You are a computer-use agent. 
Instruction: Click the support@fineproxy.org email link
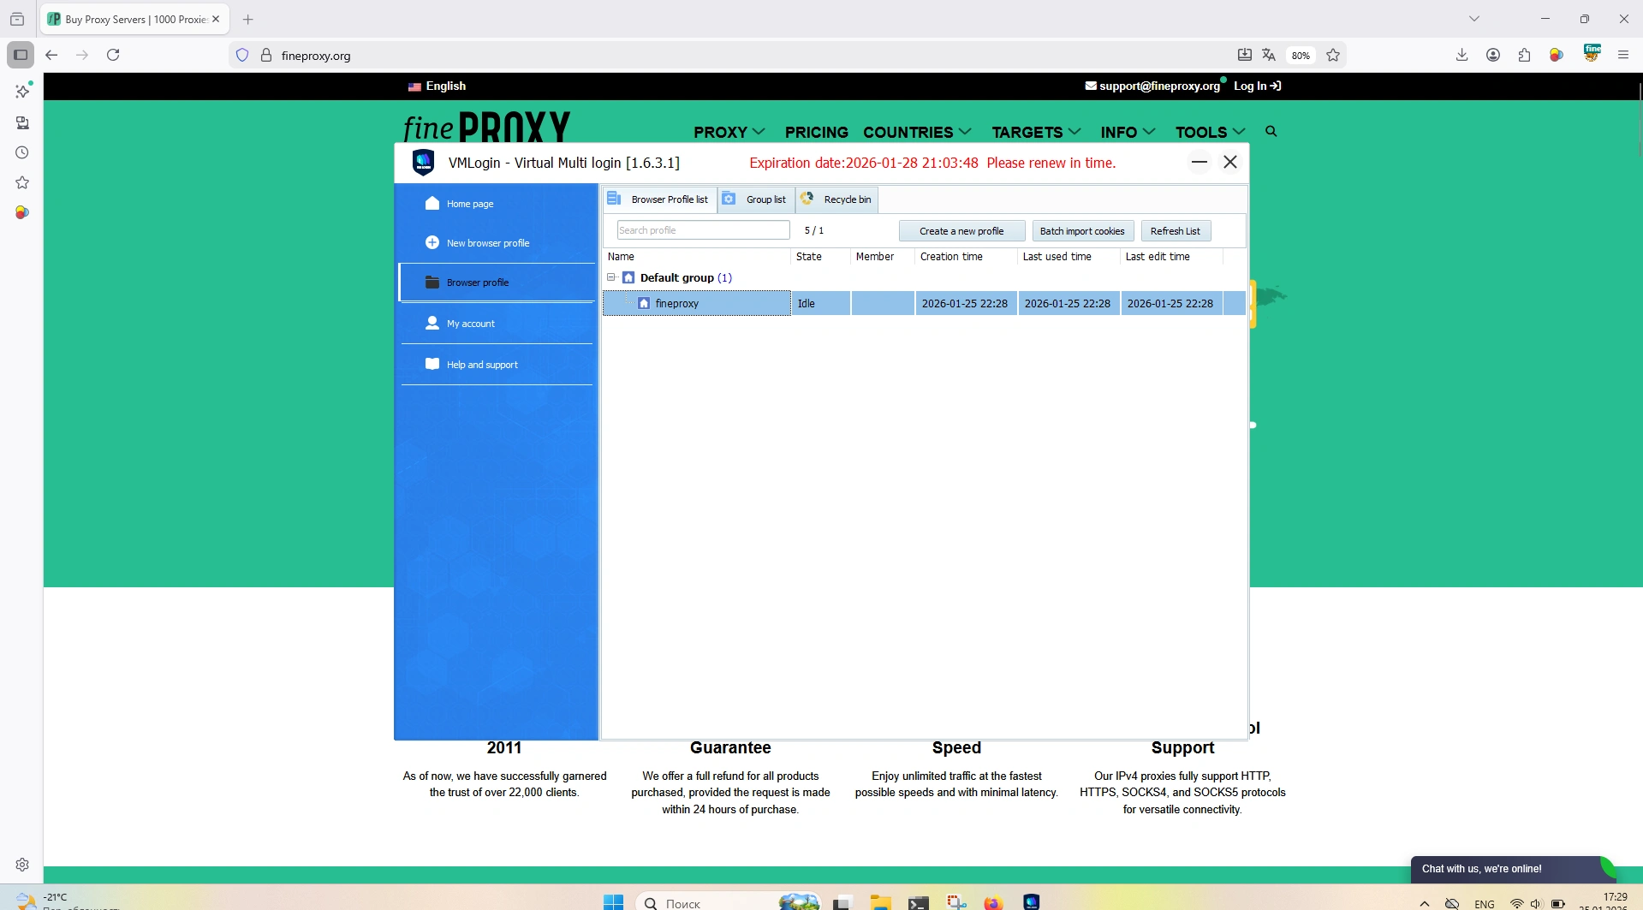pyautogui.click(x=1152, y=86)
